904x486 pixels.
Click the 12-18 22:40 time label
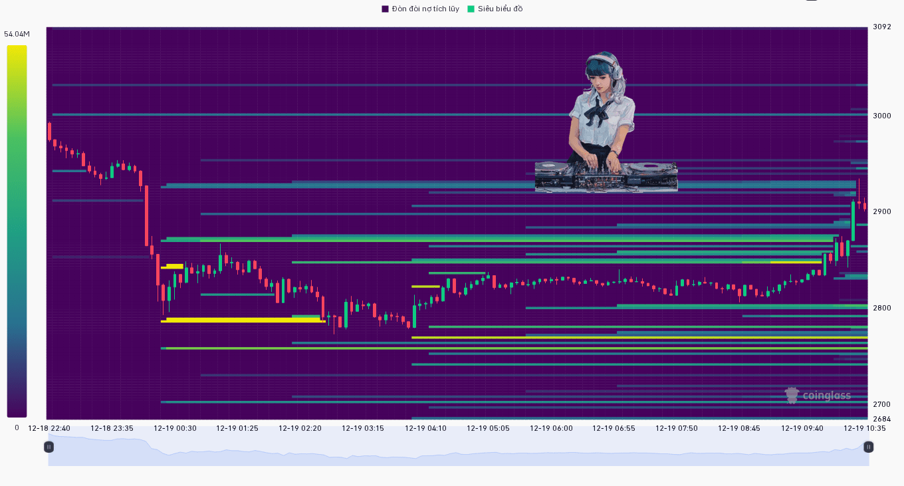click(x=49, y=428)
